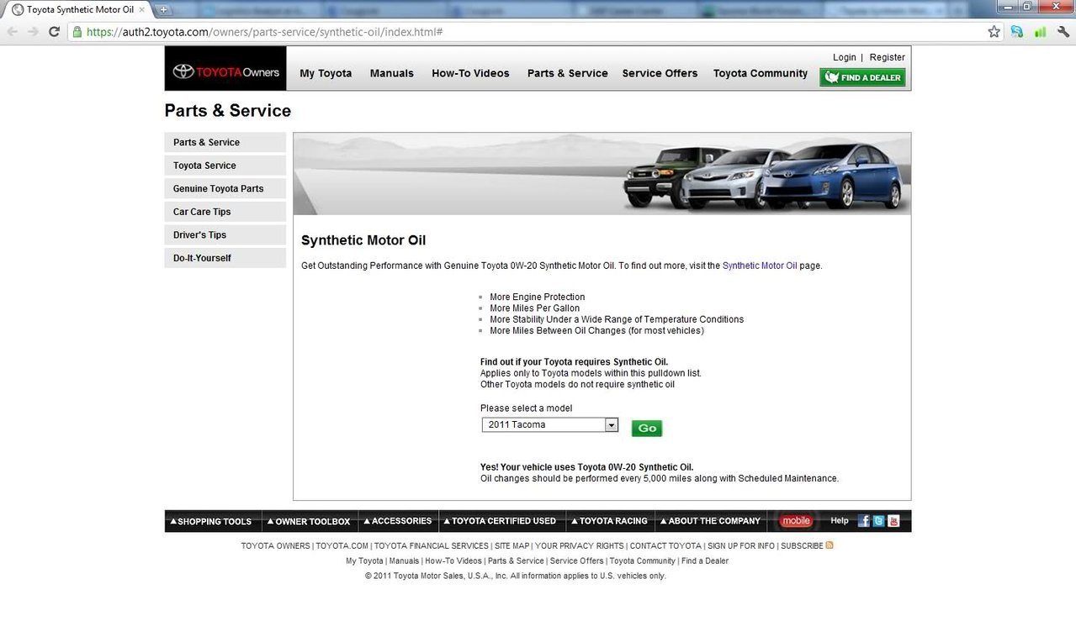Click the My Toyota link in the footer
The width and height of the screenshot is (1076, 642).
(364, 561)
